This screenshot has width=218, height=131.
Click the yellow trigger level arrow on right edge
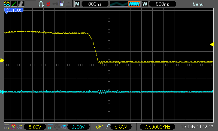212,44
